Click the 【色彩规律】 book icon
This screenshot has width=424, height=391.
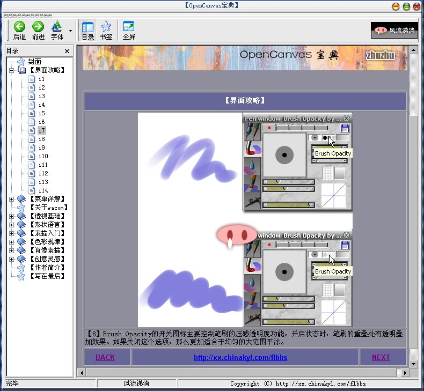pyautogui.click(x=21, y=242)
